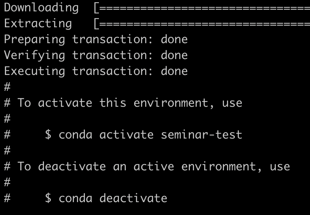Click the word 'Verifying'
Viewport: 310px width, 215px height.
pyautogui.click(x=34, y=56)
